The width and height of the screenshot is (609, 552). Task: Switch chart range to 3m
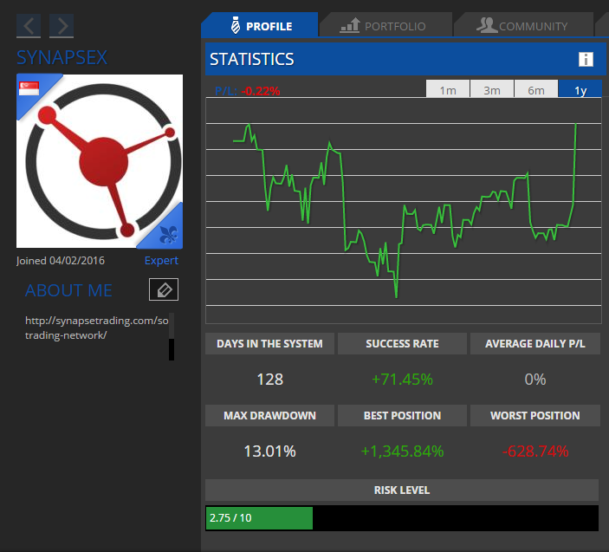click(x=492, y=90)
